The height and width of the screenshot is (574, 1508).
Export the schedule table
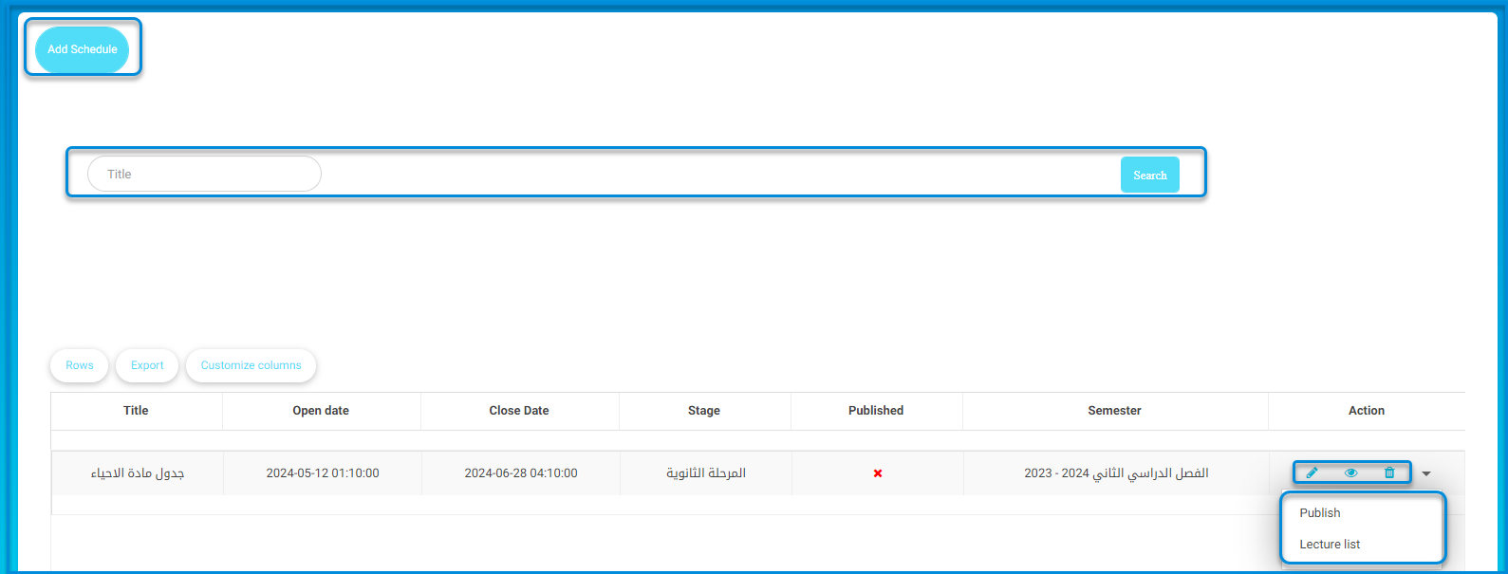[147, 365]
